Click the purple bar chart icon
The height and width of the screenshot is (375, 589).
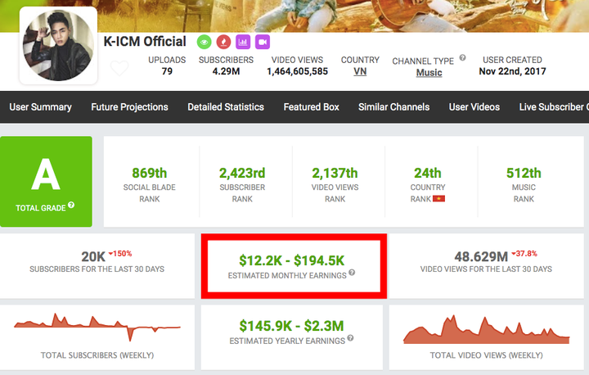[x=243, y=41]
